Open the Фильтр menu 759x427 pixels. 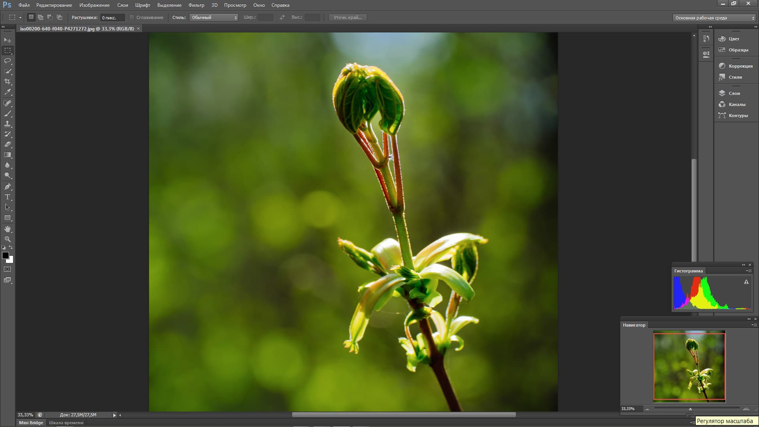(196, 5)
